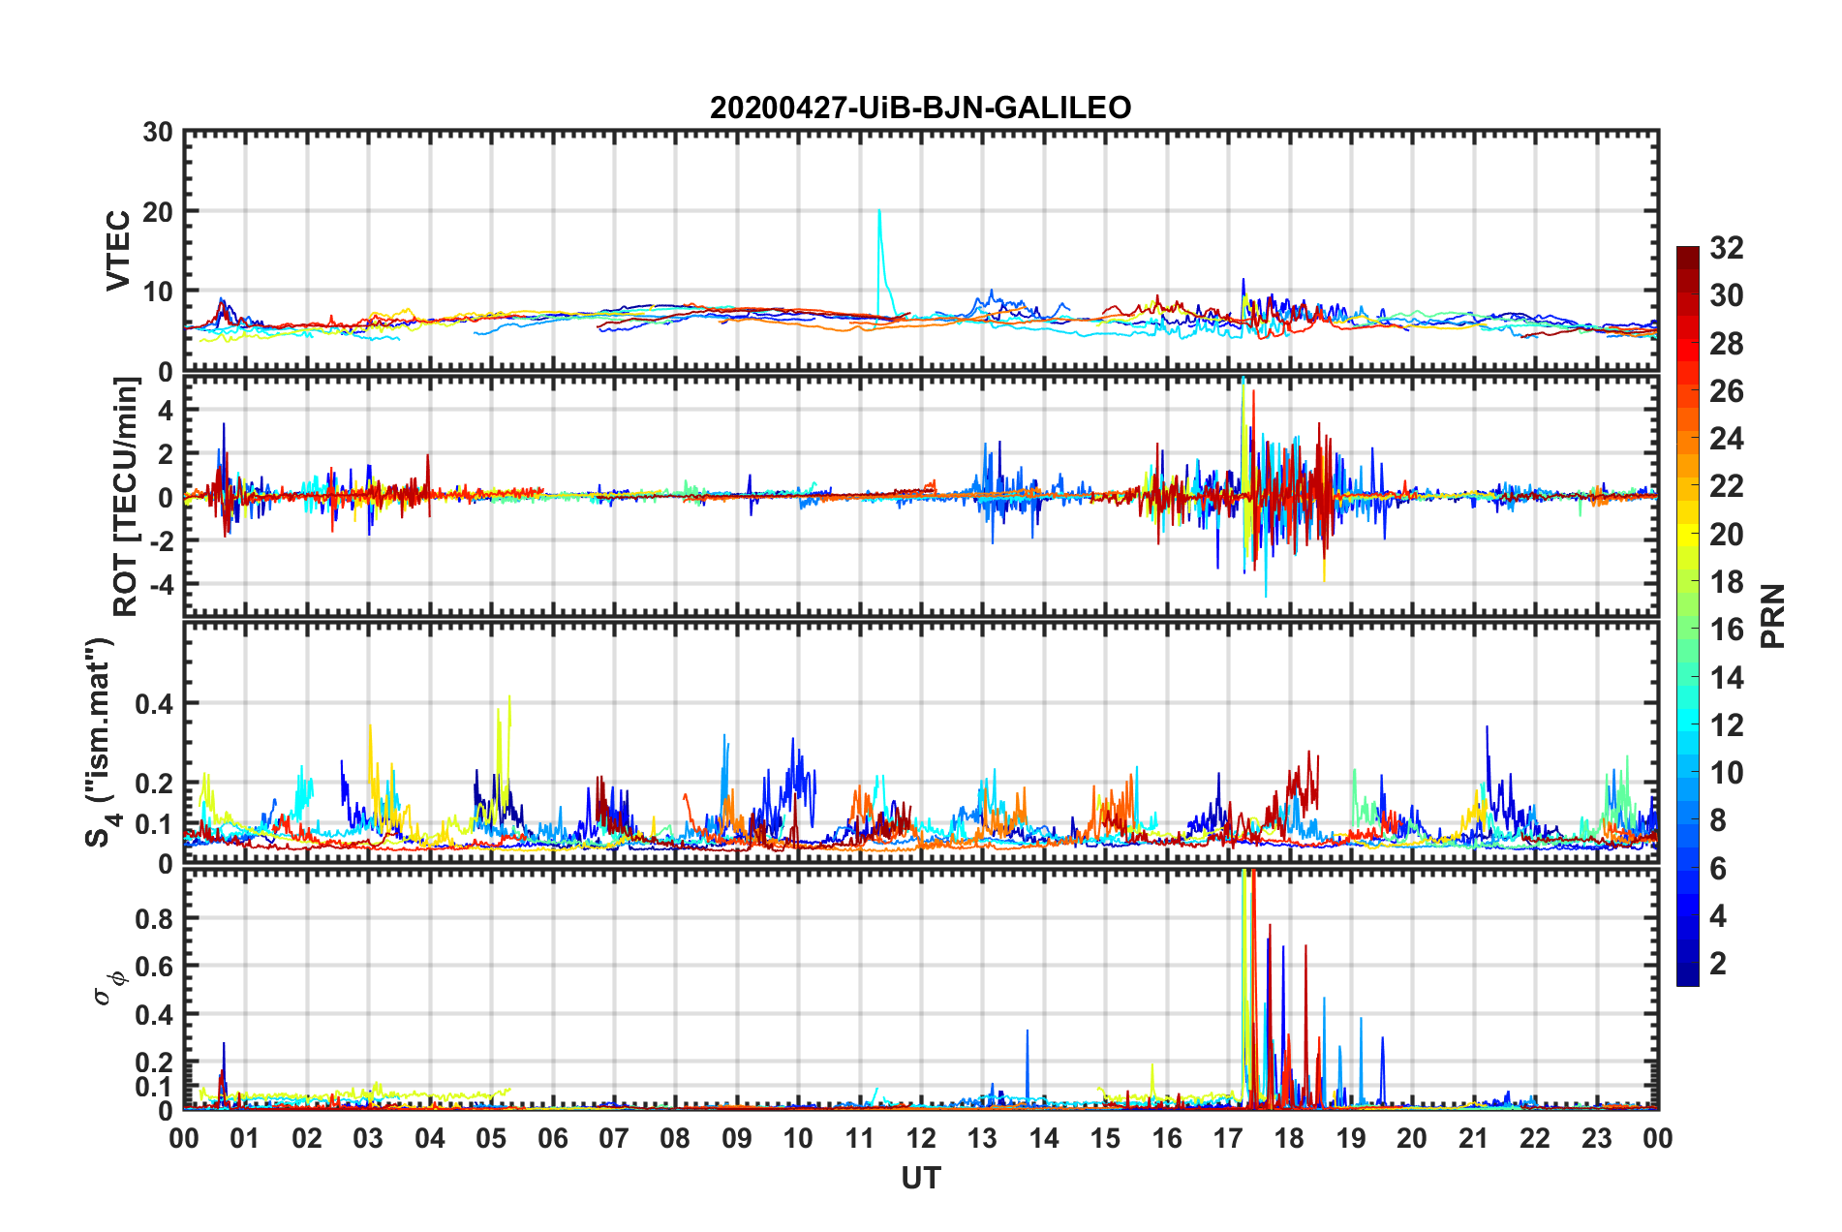Click the PRN colorbar gradient
Image resolution: width=1842 pixels, height=1232 pixels.
tap(1687, 616)
